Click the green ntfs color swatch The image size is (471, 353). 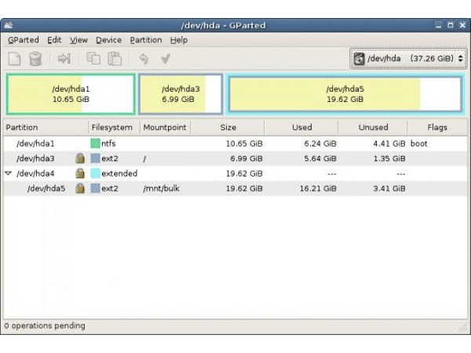(x=95, y=144)
